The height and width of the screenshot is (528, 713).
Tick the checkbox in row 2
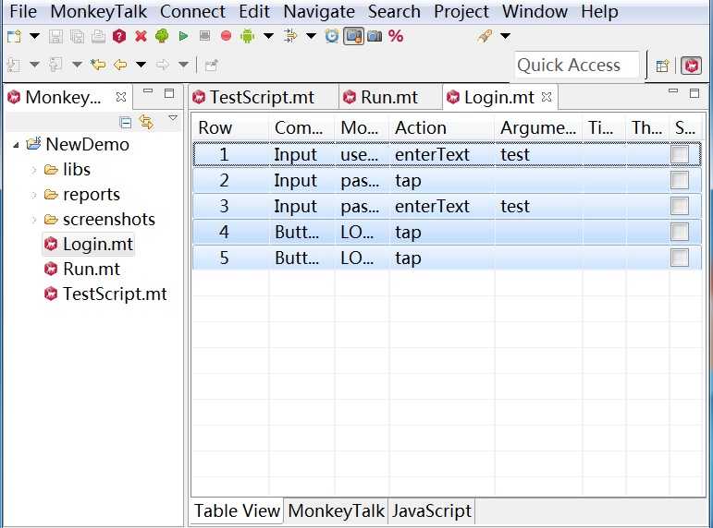coord(680,180)
